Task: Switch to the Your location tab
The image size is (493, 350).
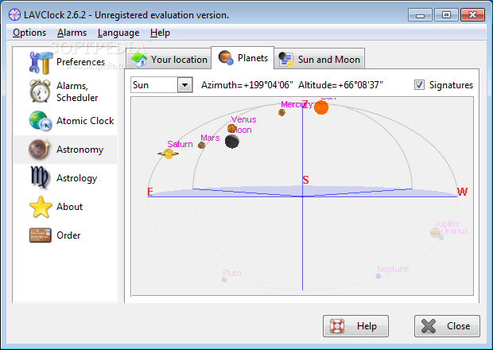Action: pyautogui.click(x=169, y=59)
